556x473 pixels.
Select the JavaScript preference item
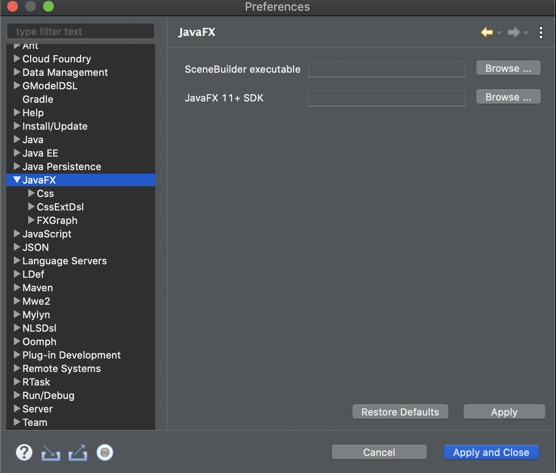[47, 234]
